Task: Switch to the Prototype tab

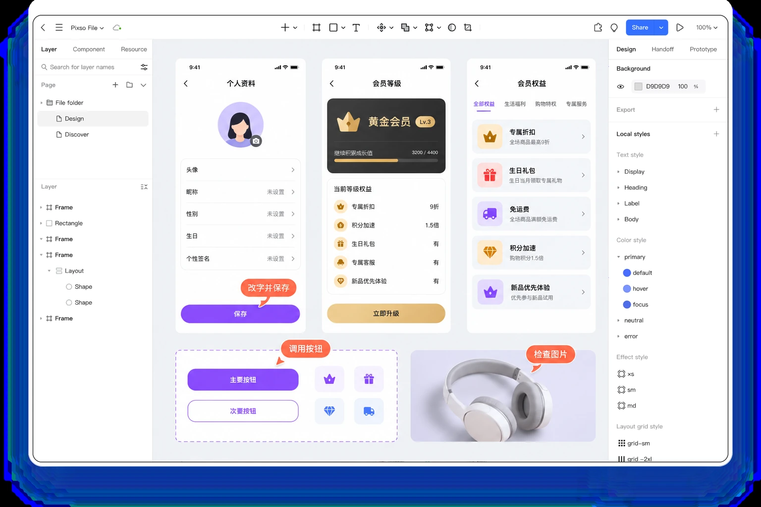Action: tap(703, 49)
